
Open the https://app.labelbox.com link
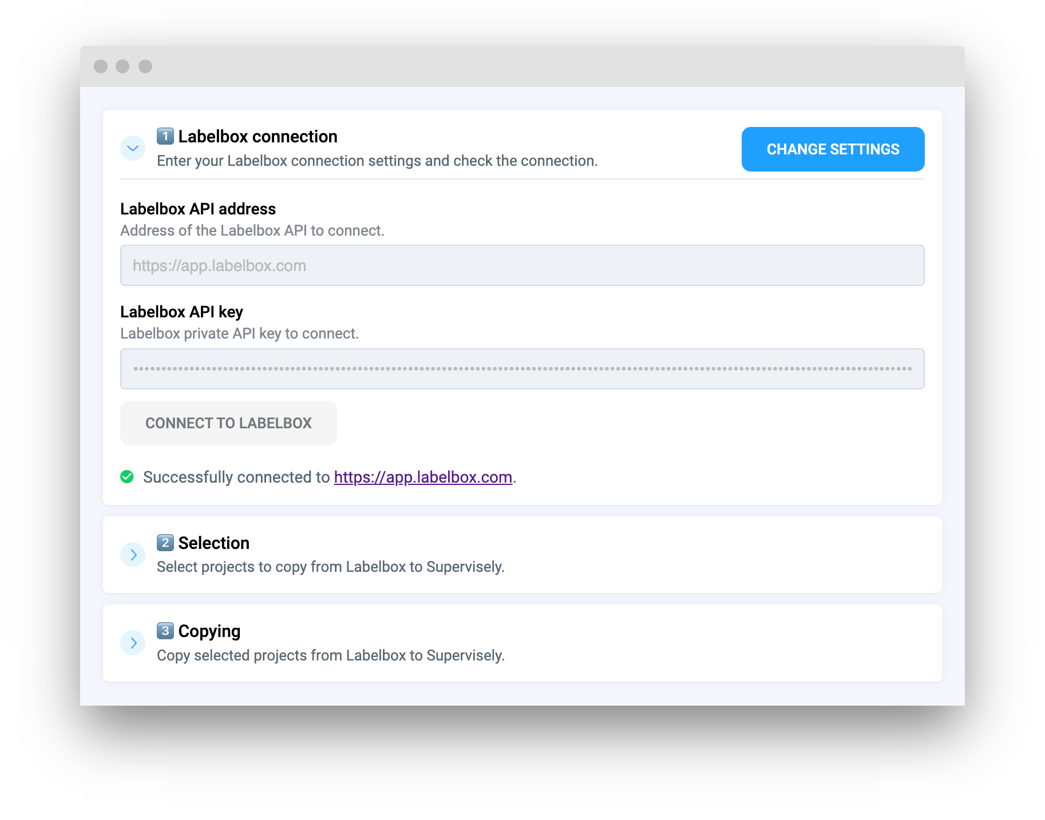point(423,477)
